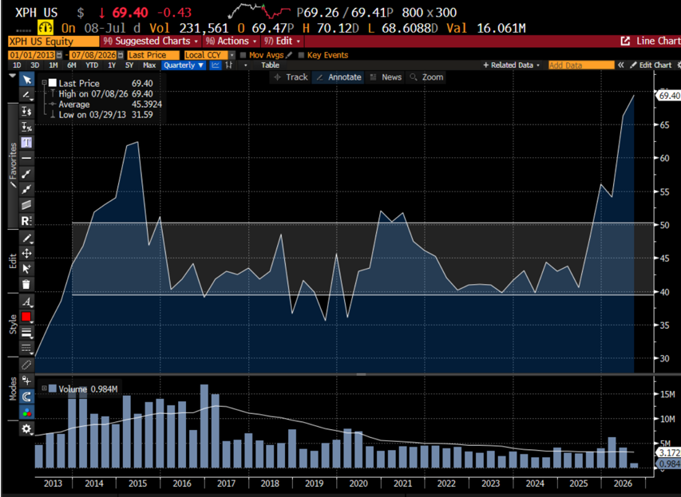Expand the Volume legend box
Viewport: 681px width, 497px height.
(44, 388)
